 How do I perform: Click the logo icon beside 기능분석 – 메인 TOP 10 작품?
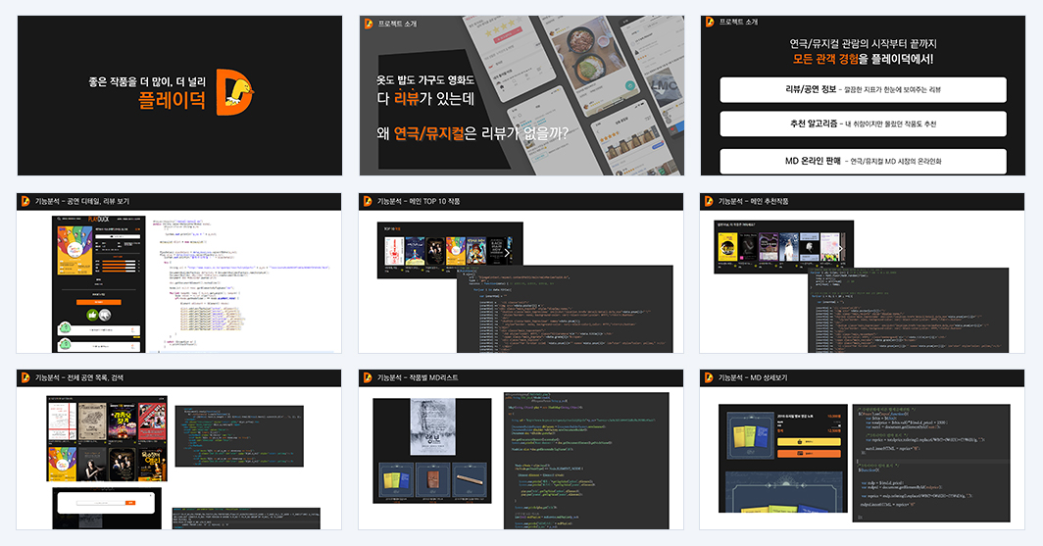click(x=368, y=201)
